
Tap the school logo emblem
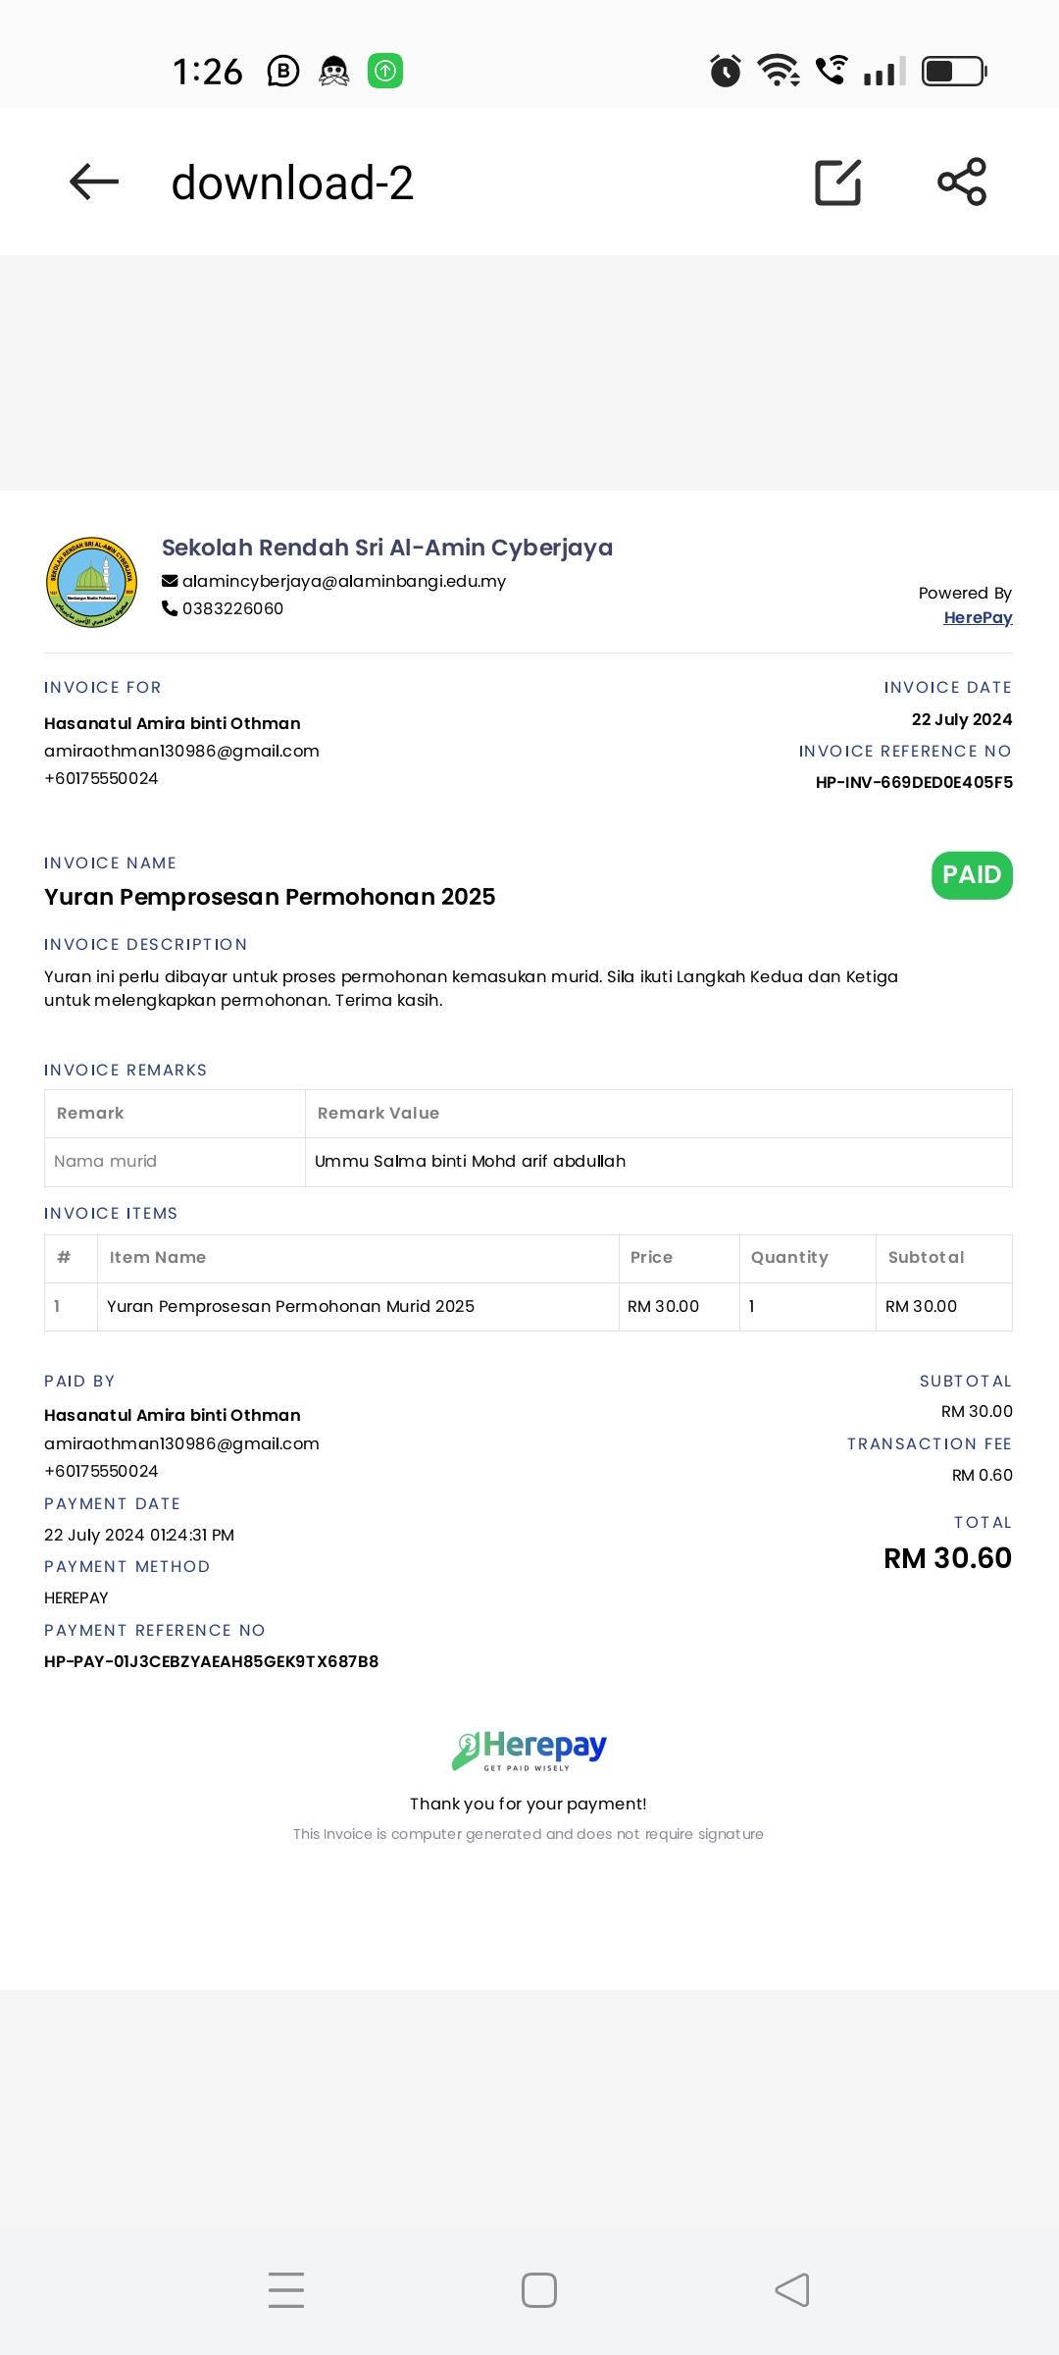pyautogui.click(x=91, y=582)
